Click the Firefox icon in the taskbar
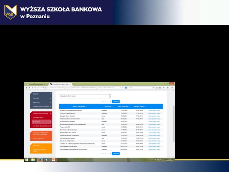Screen dimensions: 229x172 [x=40, y=160]
